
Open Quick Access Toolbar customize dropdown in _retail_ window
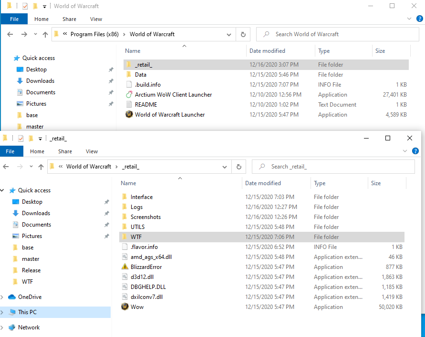(x=40, y=139)
